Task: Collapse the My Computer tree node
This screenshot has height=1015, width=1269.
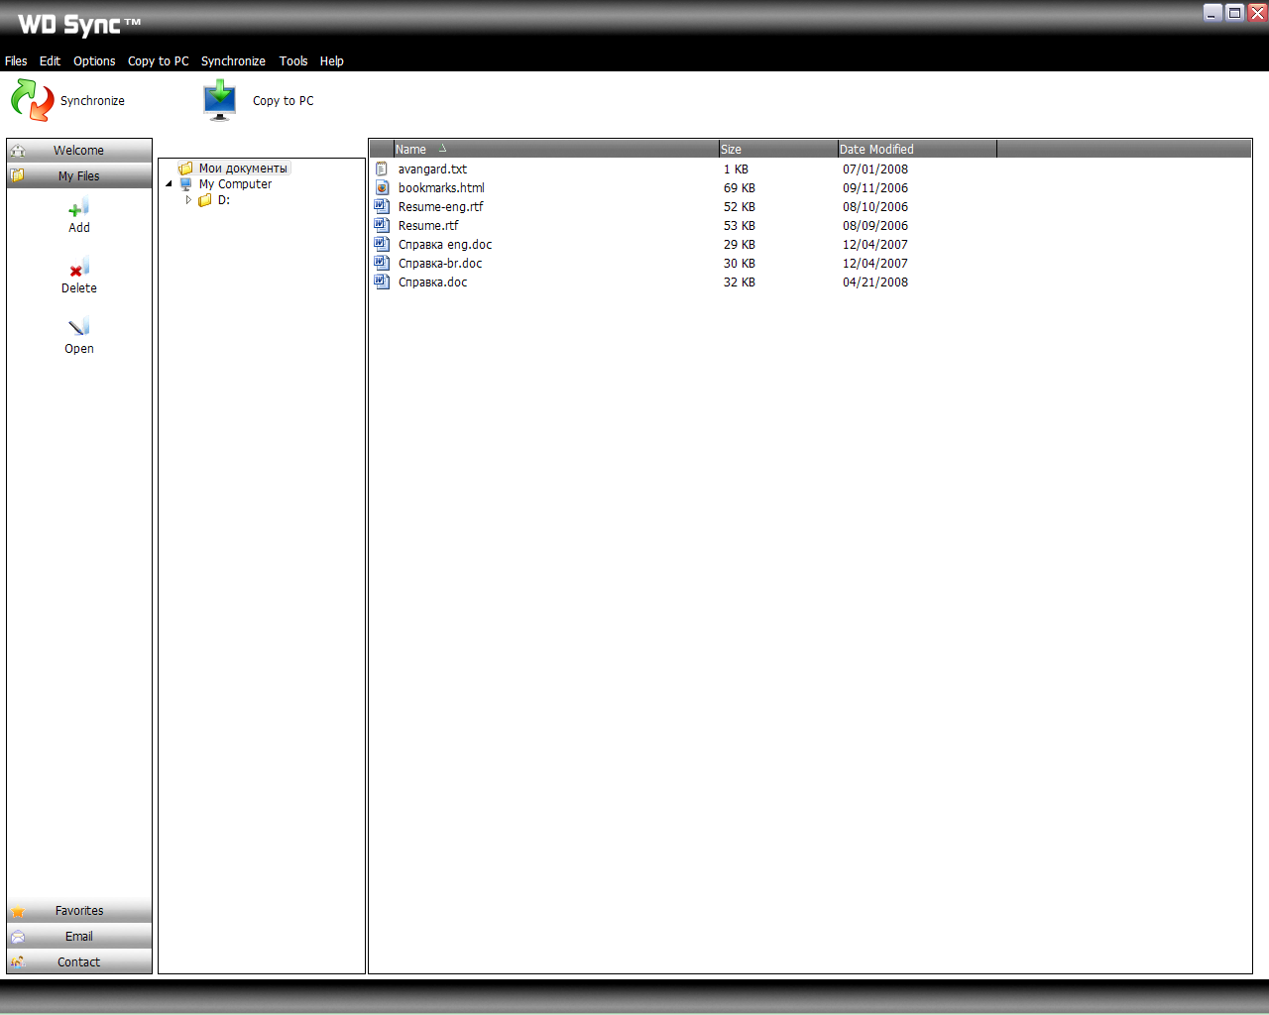Action: [x=169, y=184]
